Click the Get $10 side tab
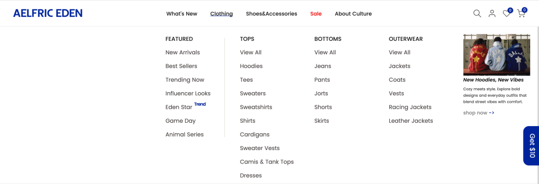539x184 pixels. [531, 146]
